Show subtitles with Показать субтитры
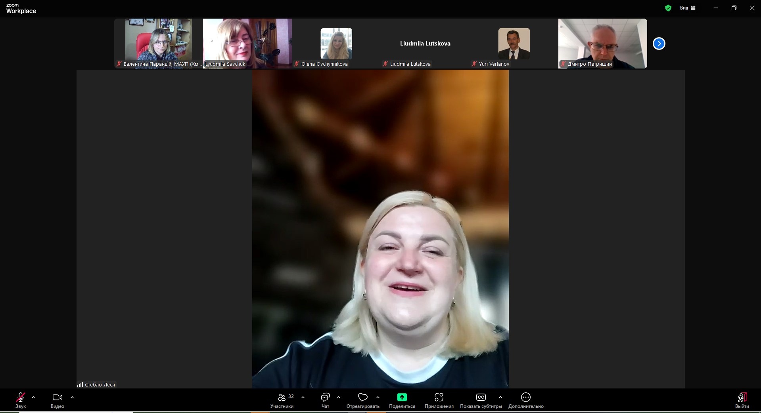This screenshot has height=413, width=761. coord(481,400)
